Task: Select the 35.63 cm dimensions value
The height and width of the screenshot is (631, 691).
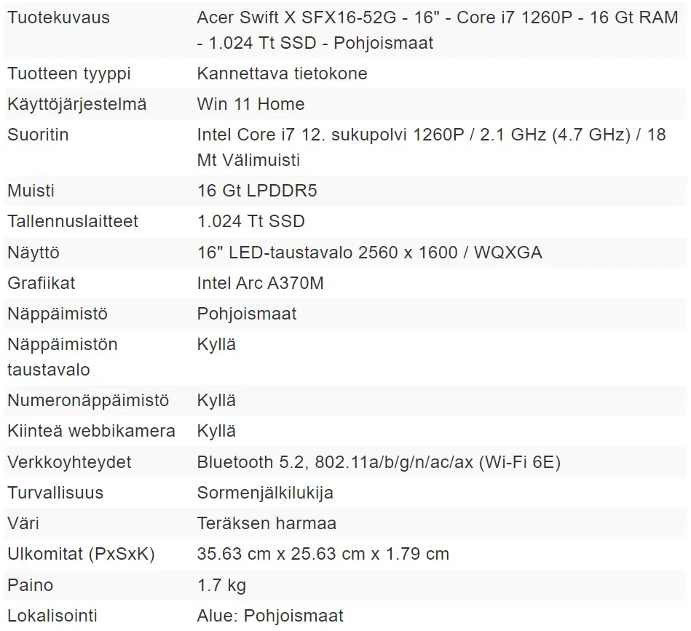Action: (x=323, y=554)
